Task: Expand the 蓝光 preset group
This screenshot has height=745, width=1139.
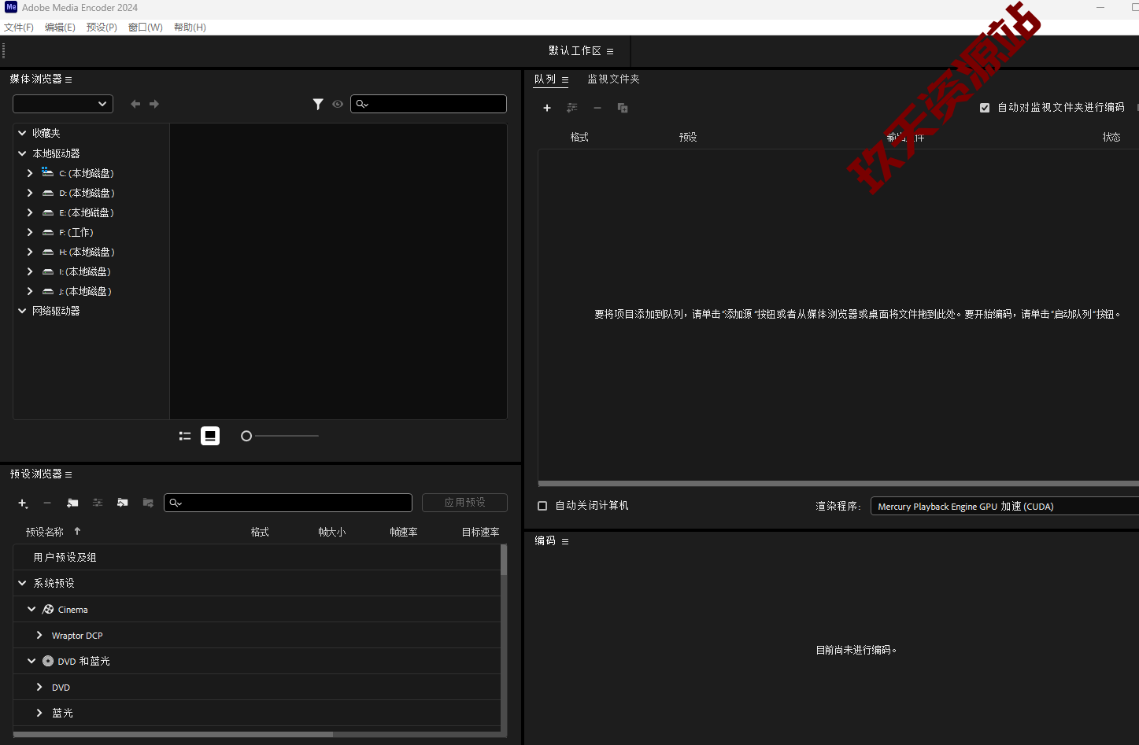Action: 39,713
